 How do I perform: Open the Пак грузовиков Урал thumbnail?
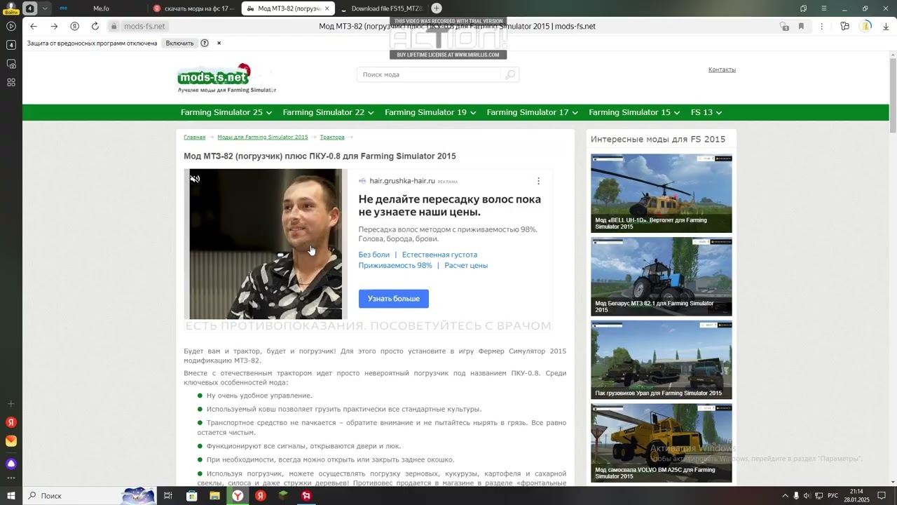(x=662, y=360)
